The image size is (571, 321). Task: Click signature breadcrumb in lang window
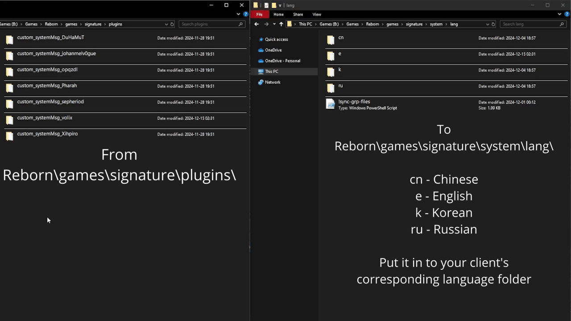(414, 24)
